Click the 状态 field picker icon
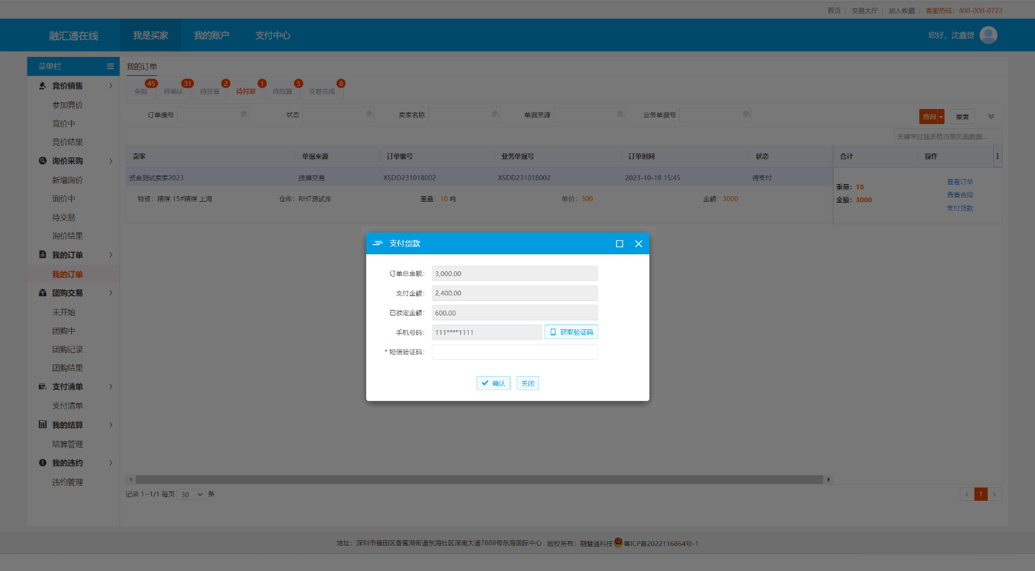Viewport: 1035px width, 571px height. (369, 114)
